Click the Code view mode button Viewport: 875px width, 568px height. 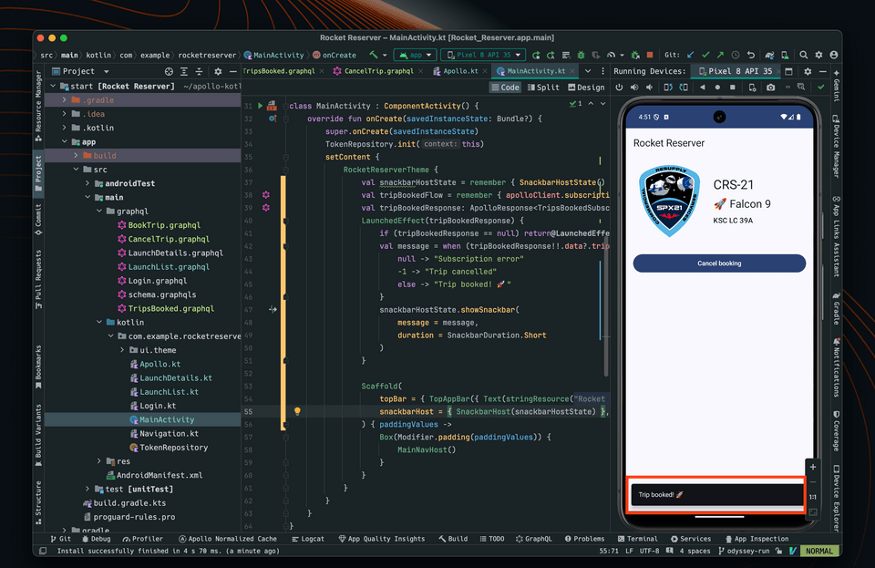pos(505,87)
